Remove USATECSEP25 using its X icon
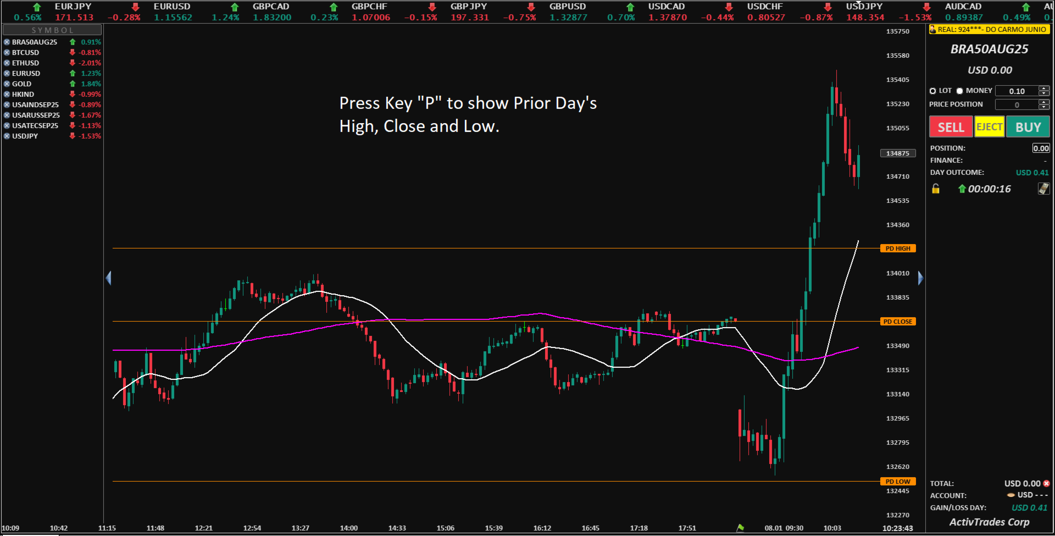 pos(7,126)
